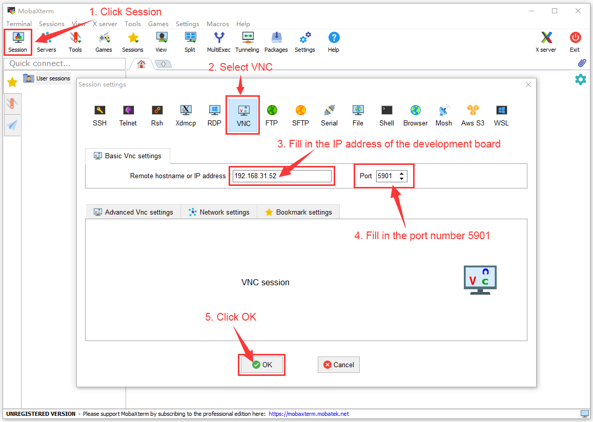Open the mobaxterm.mobatek.net link
The height and width of the screenshot is (422, 593).
coord(309,414)
